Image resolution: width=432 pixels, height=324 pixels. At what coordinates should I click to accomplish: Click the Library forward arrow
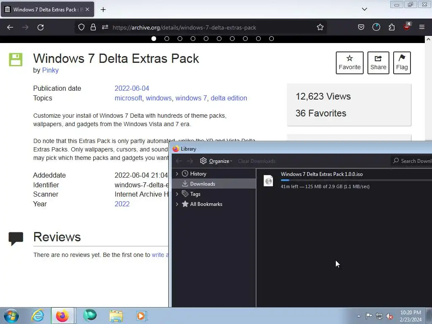click(x=190, y=161)
